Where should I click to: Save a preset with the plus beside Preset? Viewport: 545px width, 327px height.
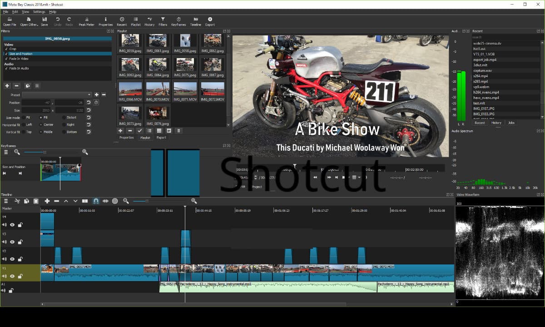97,94
